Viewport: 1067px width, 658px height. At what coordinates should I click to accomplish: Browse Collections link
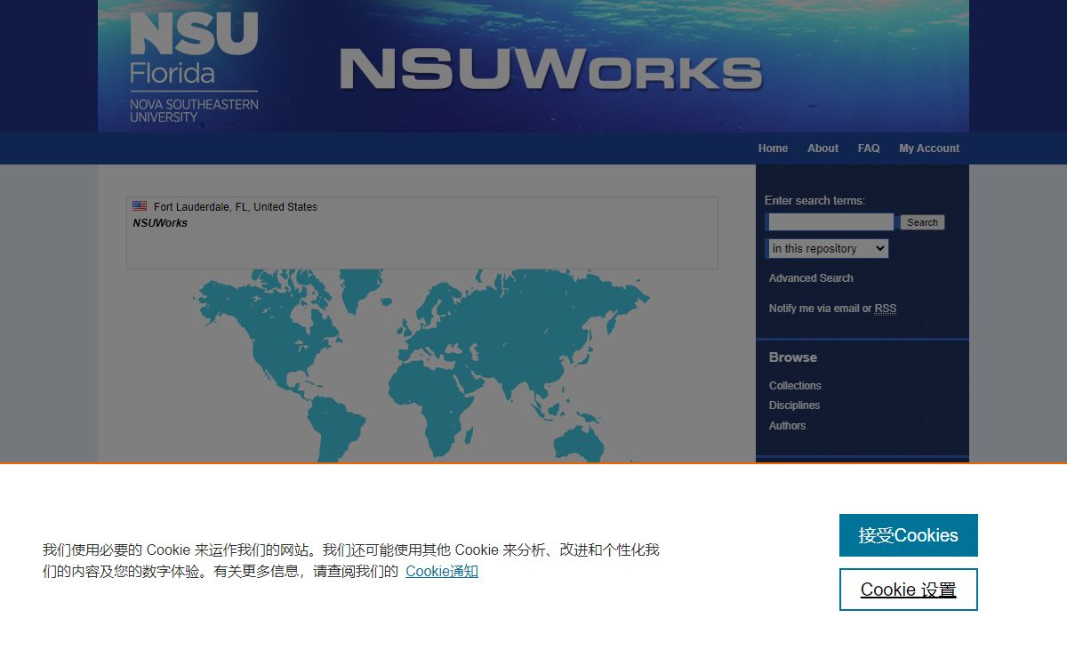pyautogui.click(x=795, y=386)
